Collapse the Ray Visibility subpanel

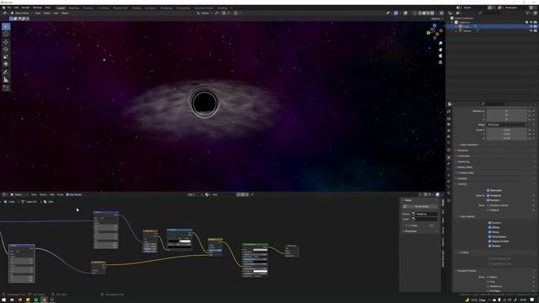467,217
